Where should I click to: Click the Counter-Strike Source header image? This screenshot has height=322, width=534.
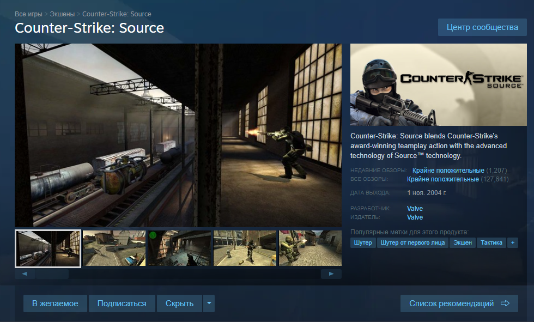(x=439, y=85)
